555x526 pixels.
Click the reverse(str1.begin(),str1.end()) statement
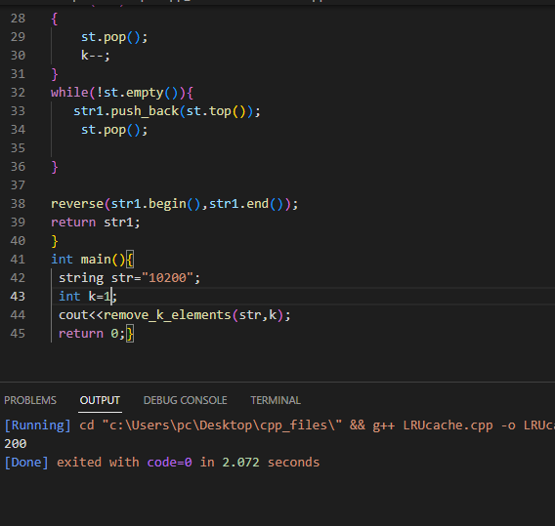point(175,204)
